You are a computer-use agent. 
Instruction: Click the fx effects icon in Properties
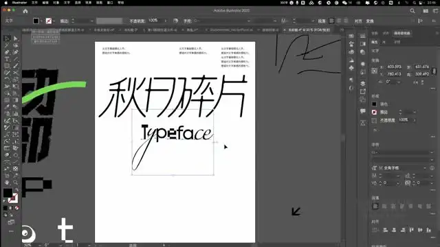pos(375,130)
